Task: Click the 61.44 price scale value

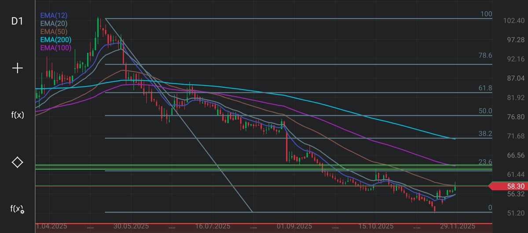Action: pyautogui.click(x=515, y=174)
